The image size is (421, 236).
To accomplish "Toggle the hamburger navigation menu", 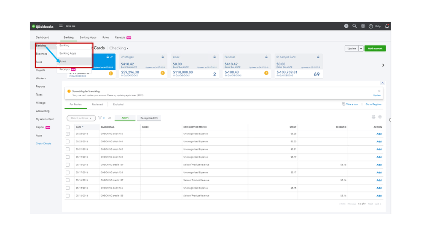I will (x=61, y=26).
